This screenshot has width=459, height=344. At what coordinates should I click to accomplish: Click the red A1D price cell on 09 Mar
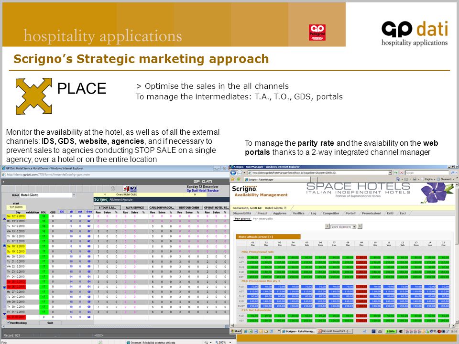(x=362, y=258)
